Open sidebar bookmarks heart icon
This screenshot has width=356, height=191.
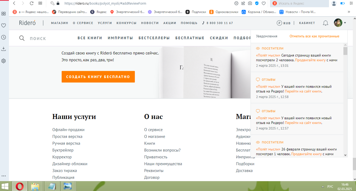pos(4,25)
